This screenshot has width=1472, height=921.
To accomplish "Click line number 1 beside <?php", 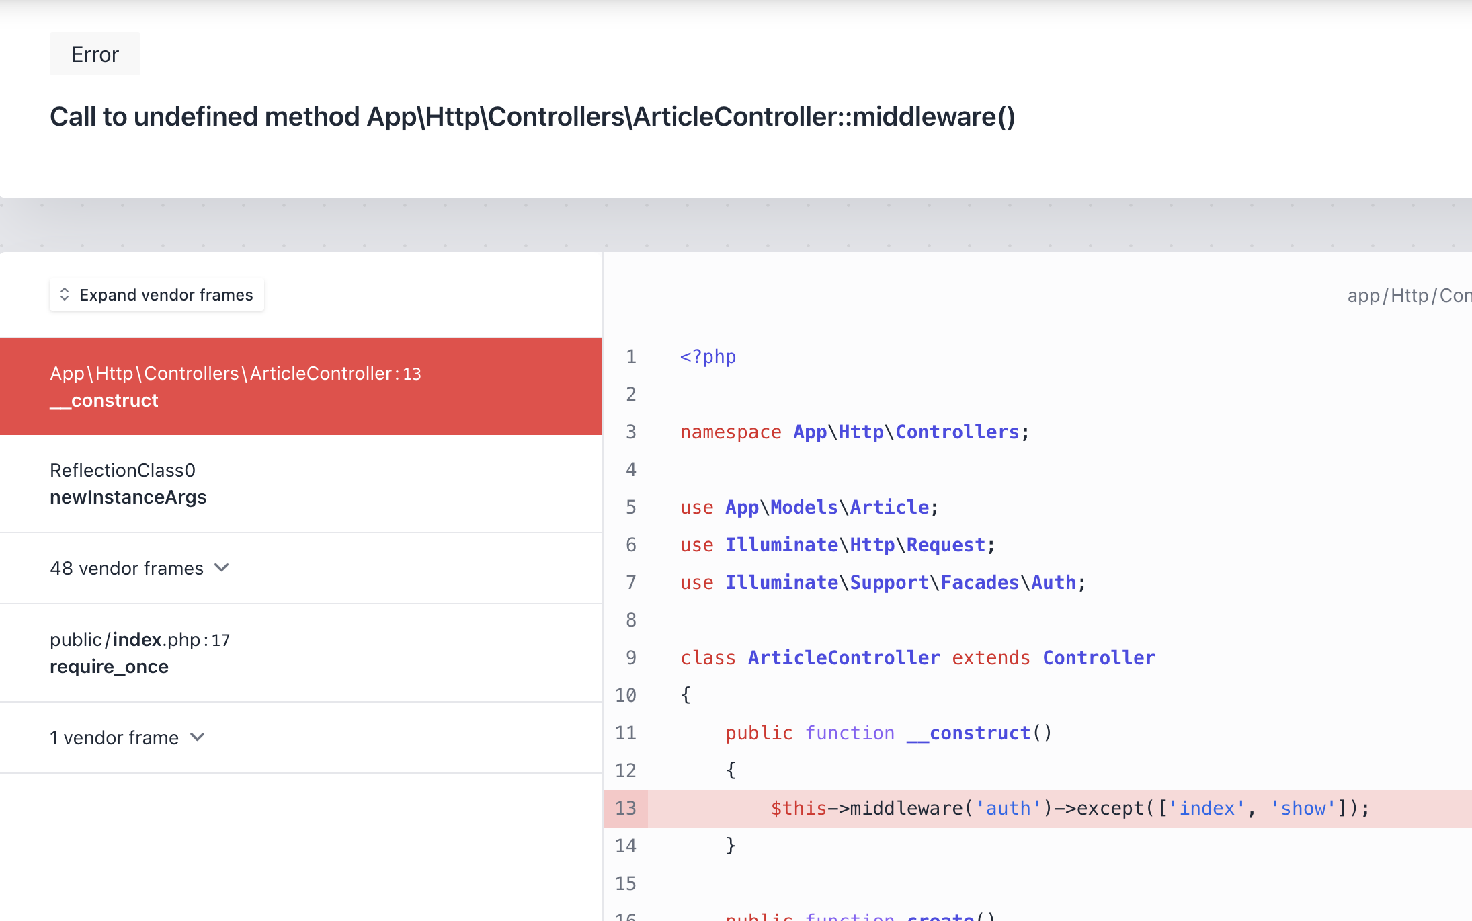I will point(630,356).
